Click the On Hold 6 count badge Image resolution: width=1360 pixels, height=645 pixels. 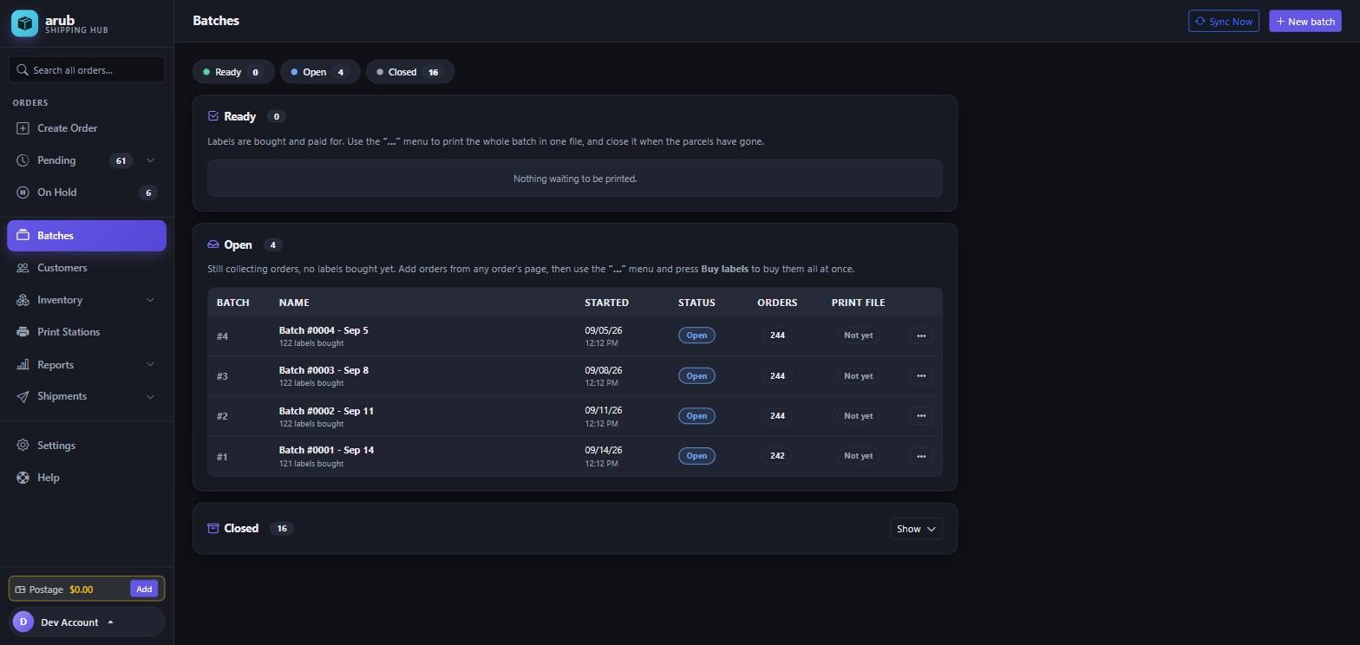[x=148, y=192]
